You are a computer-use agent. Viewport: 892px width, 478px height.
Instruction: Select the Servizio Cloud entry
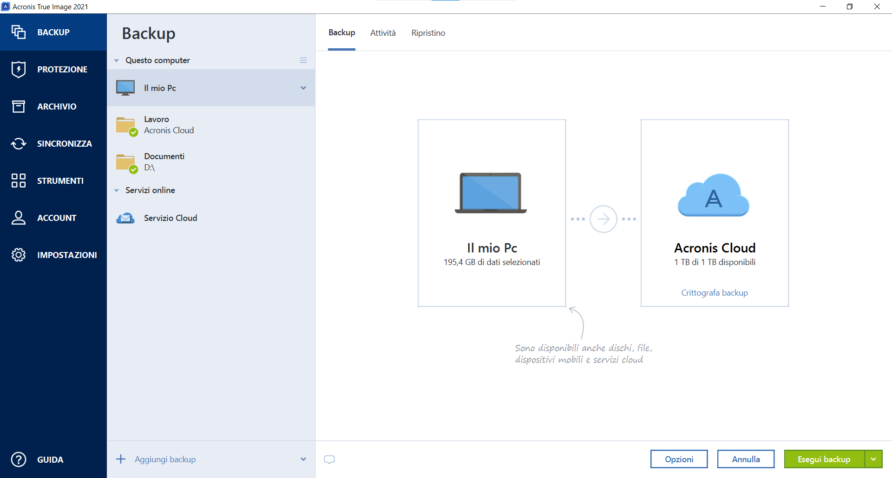click(x=211, y=218)
